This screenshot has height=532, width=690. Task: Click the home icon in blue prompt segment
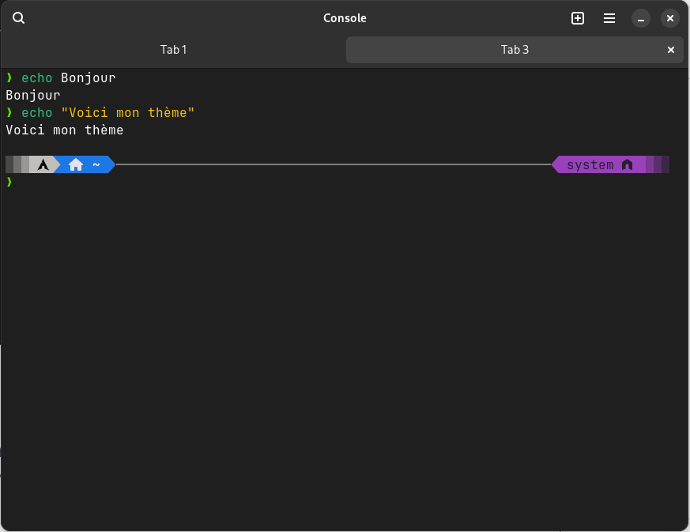pyautogui.click(x=76, y=164)
